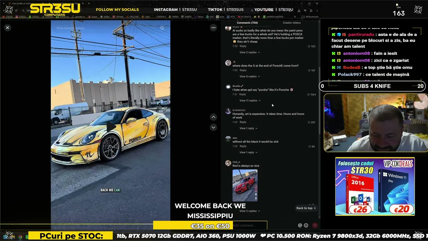Reply to the "porsha" comment

242,94
